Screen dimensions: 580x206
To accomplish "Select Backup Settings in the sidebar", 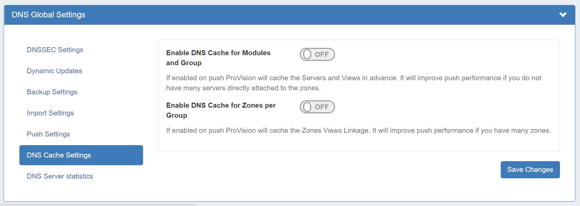I will [52, 92].
